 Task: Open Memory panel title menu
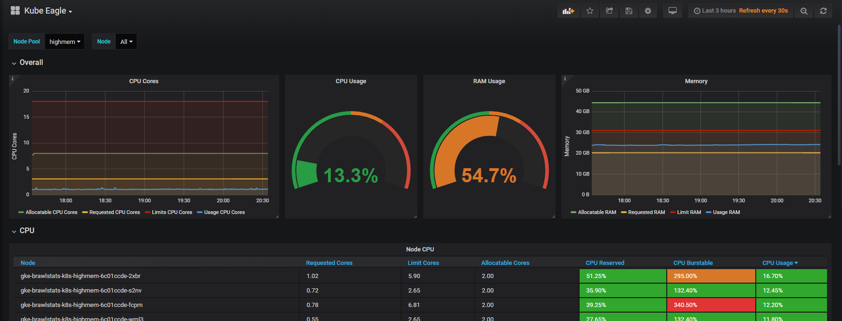pyautogui.click(x=696, y=81)
